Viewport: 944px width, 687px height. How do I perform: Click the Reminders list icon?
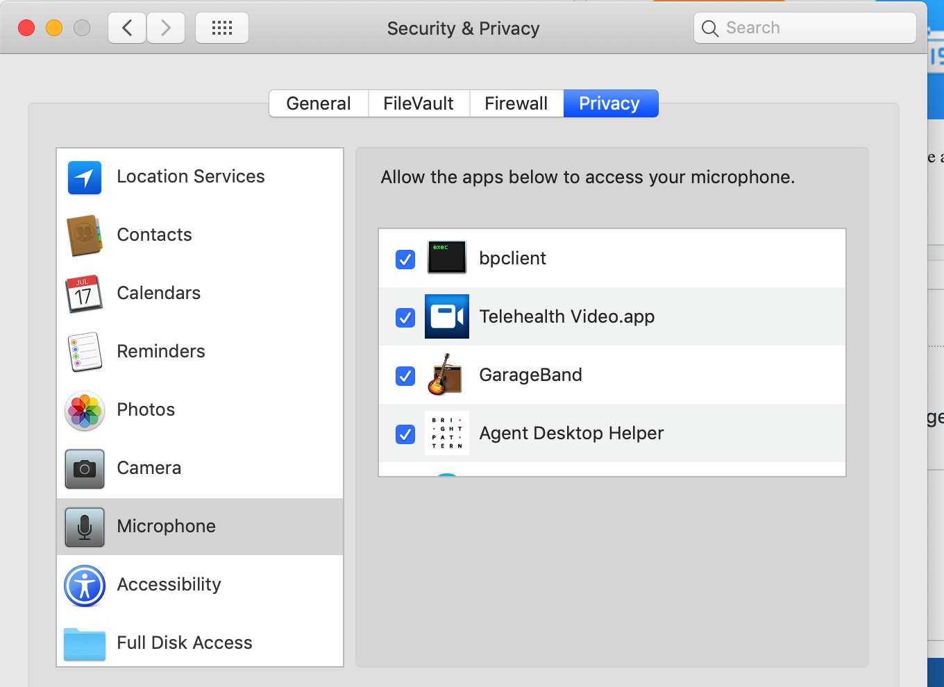pyautogui.click(x=85, y=352)
